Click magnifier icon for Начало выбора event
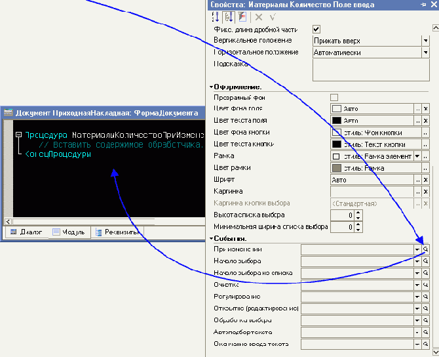 tap(425, 261)
